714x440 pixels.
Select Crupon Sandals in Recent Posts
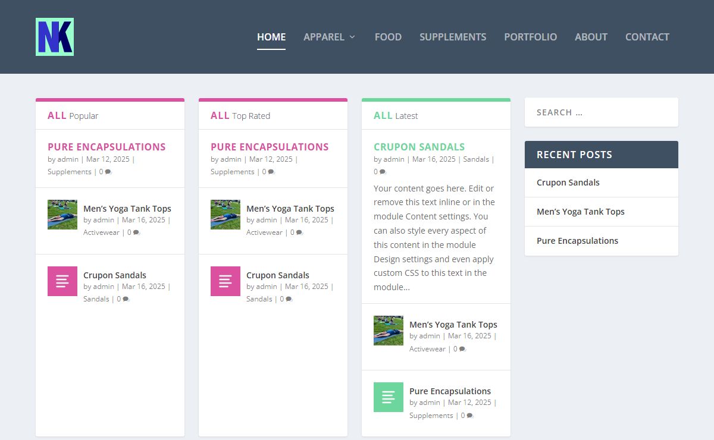click(568, 183)
